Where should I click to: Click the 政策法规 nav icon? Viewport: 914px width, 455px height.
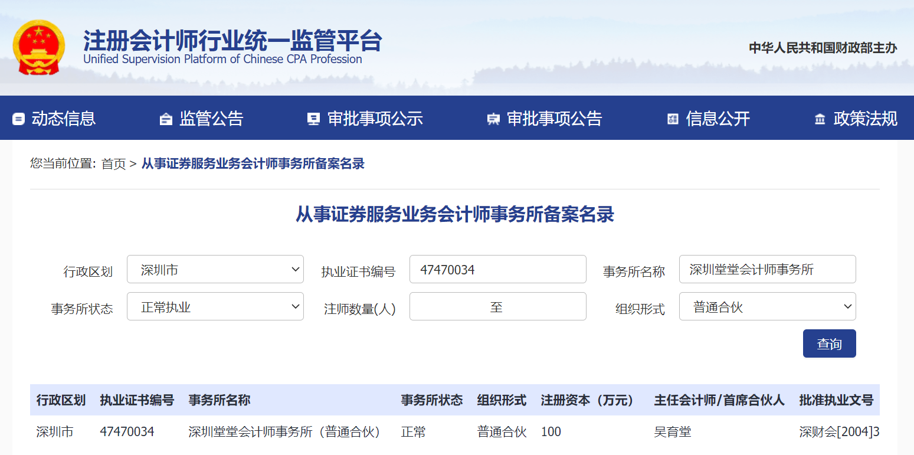(x=820, y=119)
